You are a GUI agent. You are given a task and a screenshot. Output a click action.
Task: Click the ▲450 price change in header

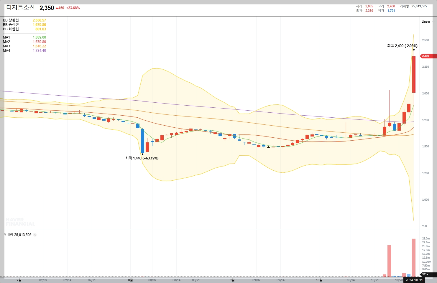60,8
